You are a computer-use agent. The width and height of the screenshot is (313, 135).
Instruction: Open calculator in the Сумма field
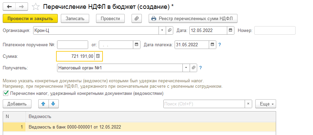click(98, 56)
